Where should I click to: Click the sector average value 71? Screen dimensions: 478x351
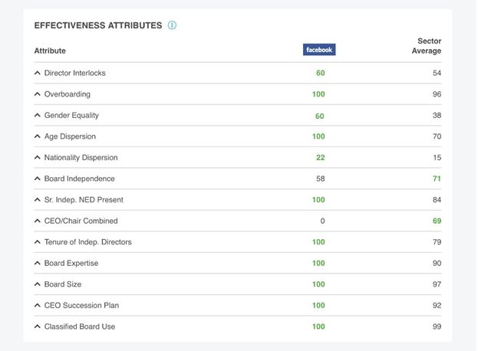click(x=436, y=179)
